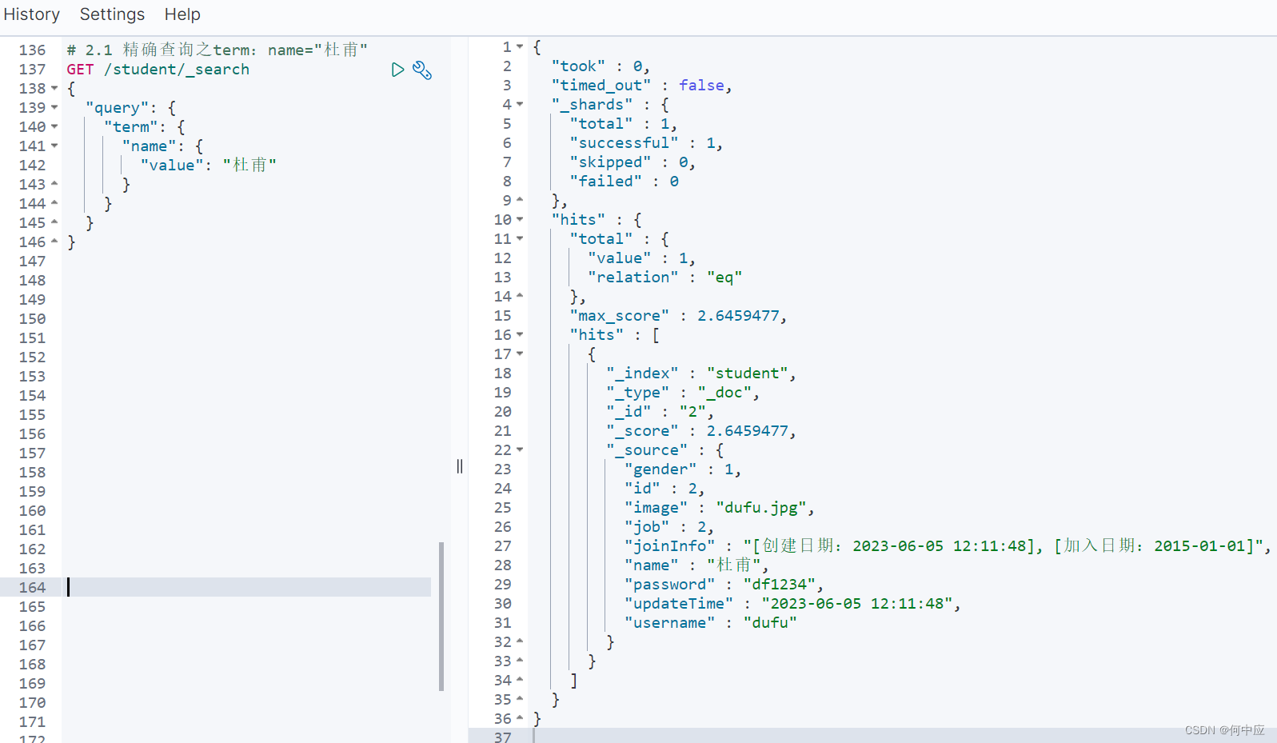Collapse the "_shards" block in response
Screen dimensions: 1277x743
520,105
